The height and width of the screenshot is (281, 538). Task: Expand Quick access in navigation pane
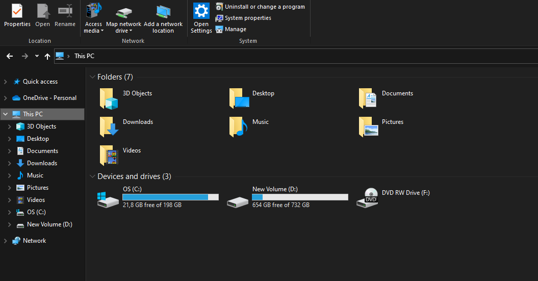[6, 82]
